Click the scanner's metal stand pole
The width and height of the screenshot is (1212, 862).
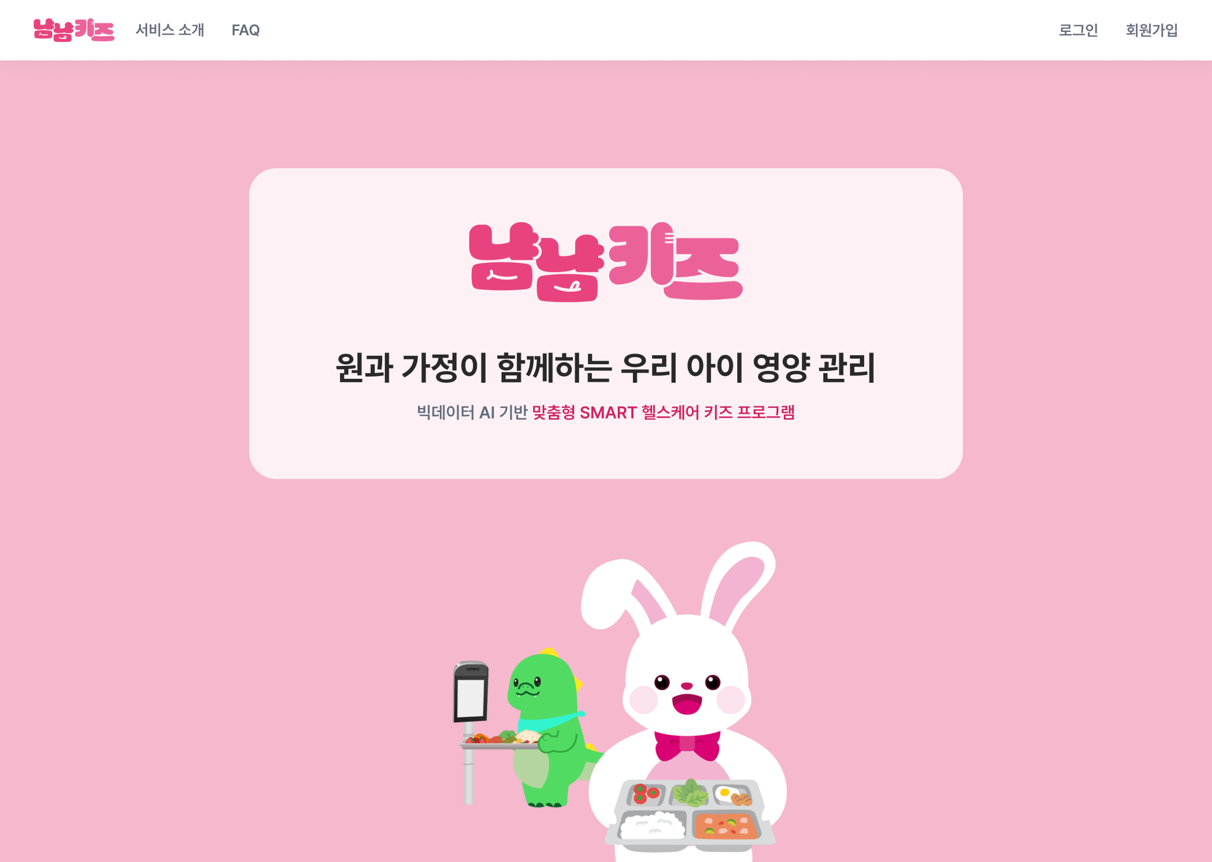click(469, 776)
